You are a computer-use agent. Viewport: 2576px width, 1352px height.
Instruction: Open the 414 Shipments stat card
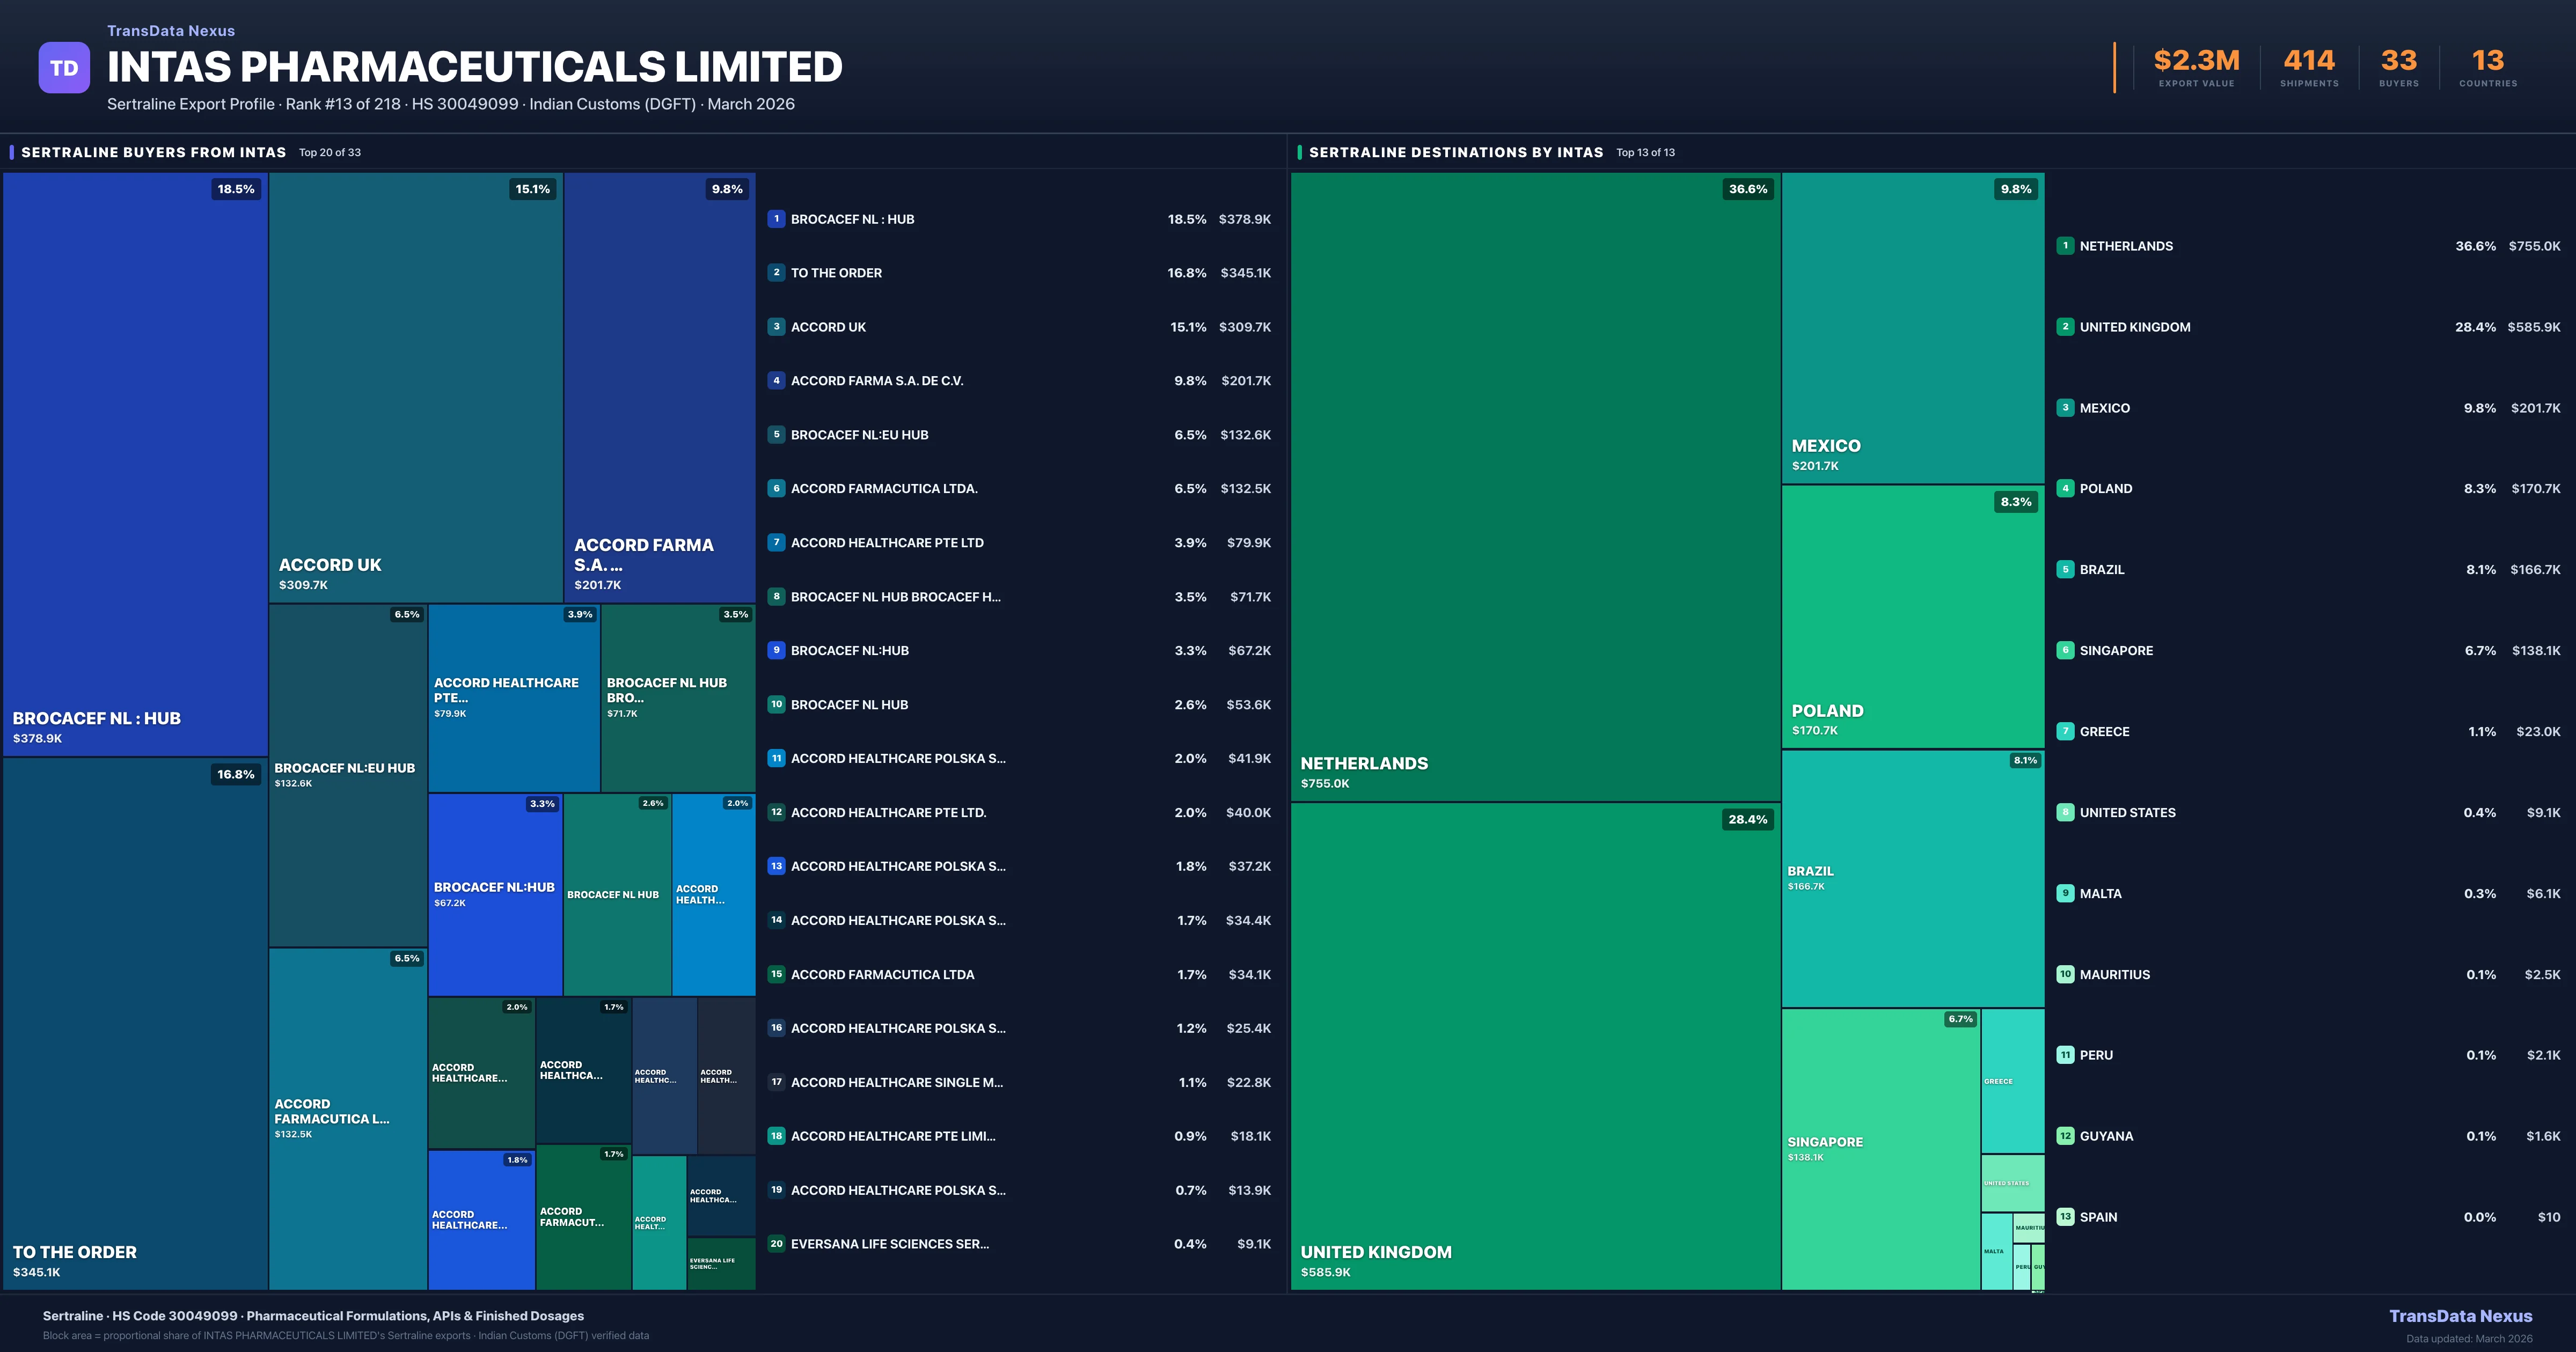tap(2310, 66)
